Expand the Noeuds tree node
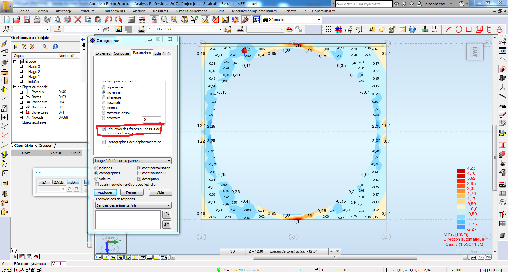 pyautogui.click(x=21, y=117)
